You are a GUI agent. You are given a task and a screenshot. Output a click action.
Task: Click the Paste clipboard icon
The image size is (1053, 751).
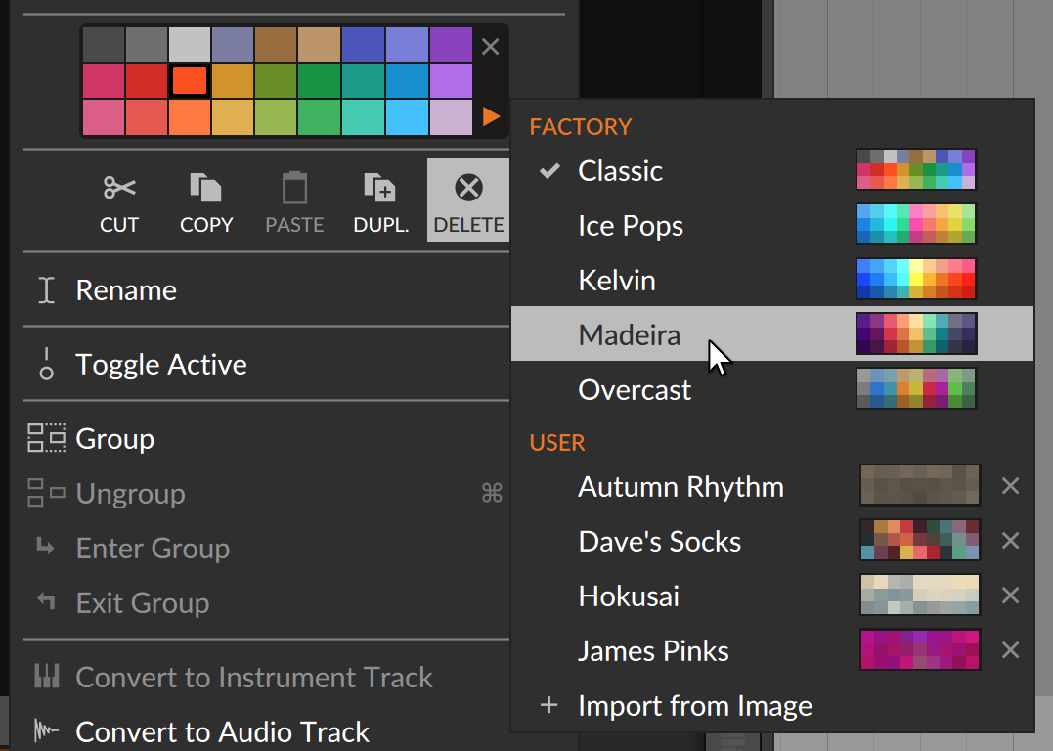pos(293,187)
